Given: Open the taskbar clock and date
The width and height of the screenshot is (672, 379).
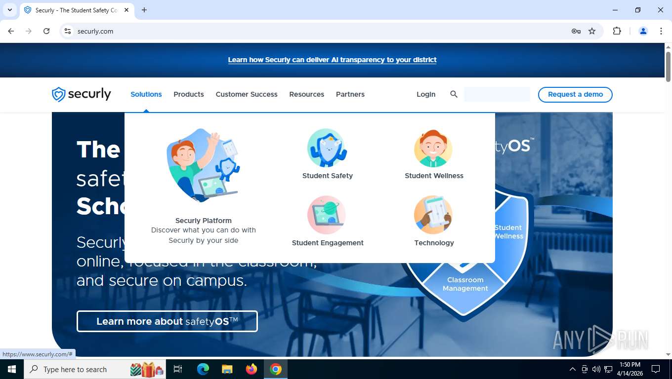Looking at the screenshot, I should click(629, 369).
